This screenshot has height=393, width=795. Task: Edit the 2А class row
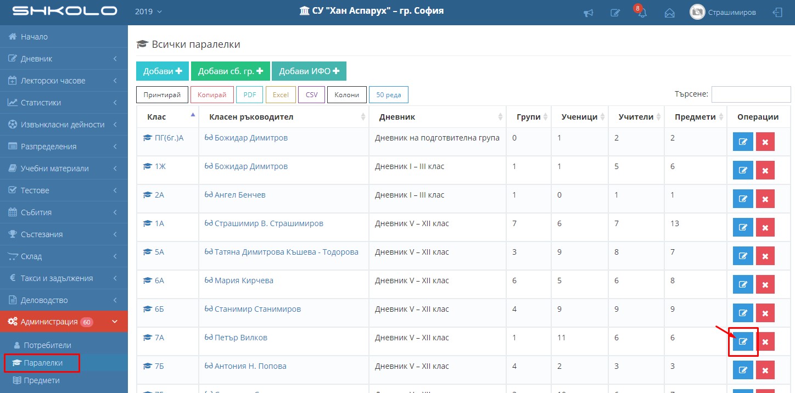(x=743, y=199)
